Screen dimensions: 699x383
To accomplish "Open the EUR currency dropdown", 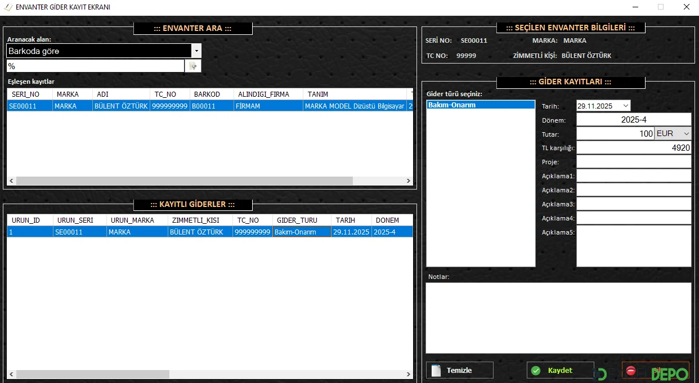I will click(x=685, y=134).
